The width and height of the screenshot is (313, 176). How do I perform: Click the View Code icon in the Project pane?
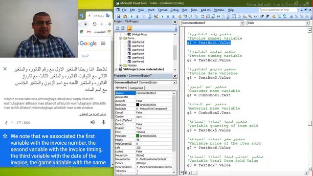[x=117, y=28]
